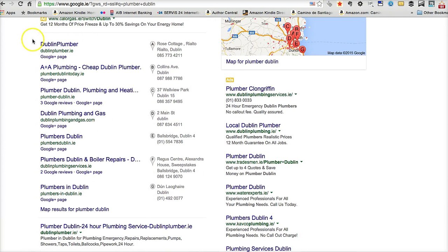This screenshot has width=448, height=252.
Task: Bookmark this page with the star icon
Action: [320, 4]
